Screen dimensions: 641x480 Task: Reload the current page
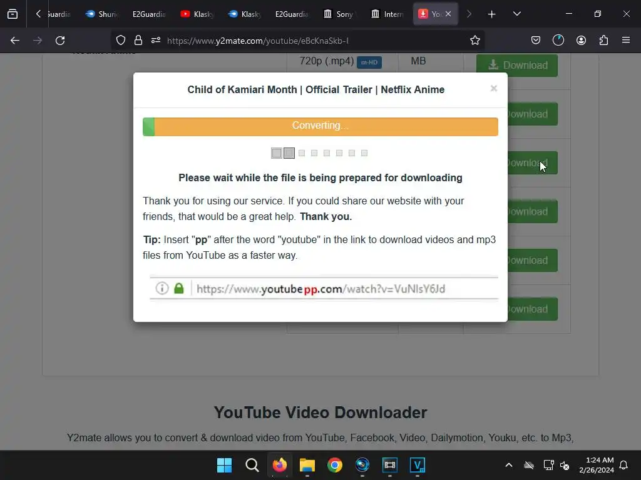tap(60, 41)
